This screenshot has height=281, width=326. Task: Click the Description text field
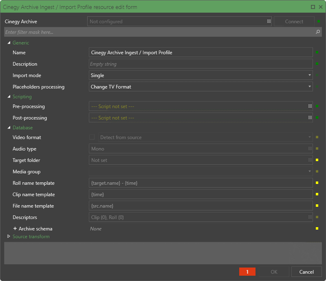click(200, 64)
